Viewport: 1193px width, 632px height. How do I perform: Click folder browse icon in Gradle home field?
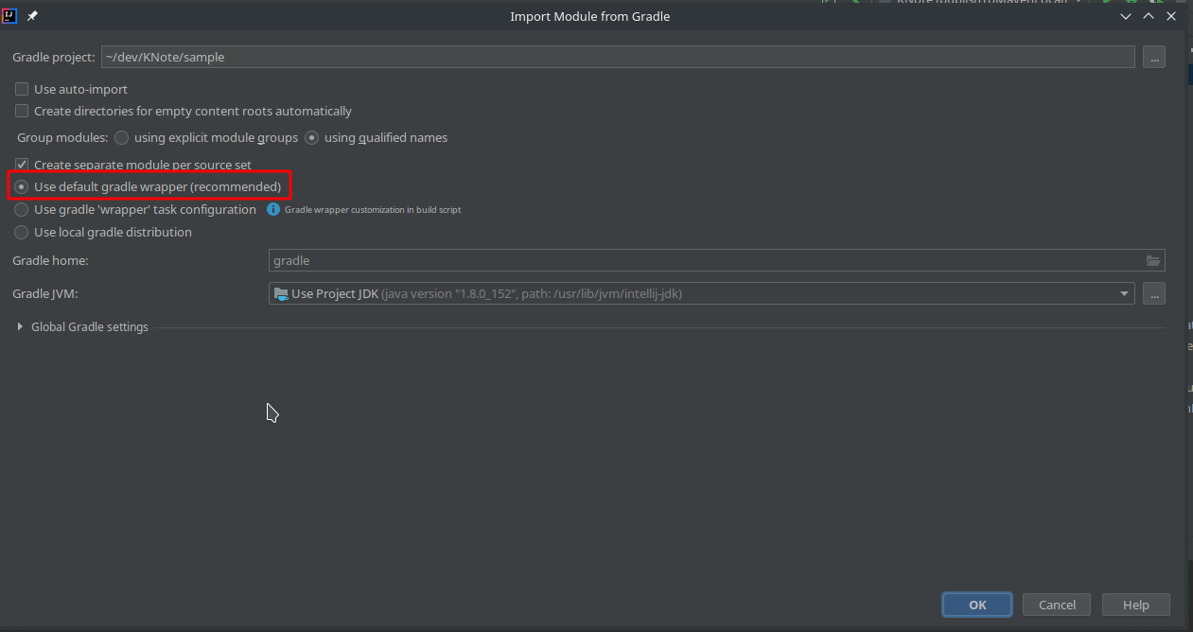[1152, 260]
